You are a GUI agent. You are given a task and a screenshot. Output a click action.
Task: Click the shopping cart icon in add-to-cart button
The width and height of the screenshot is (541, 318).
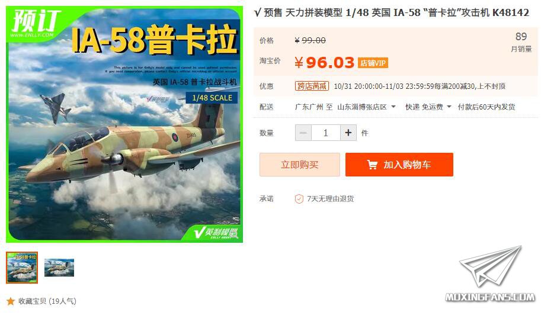(372, 165)
